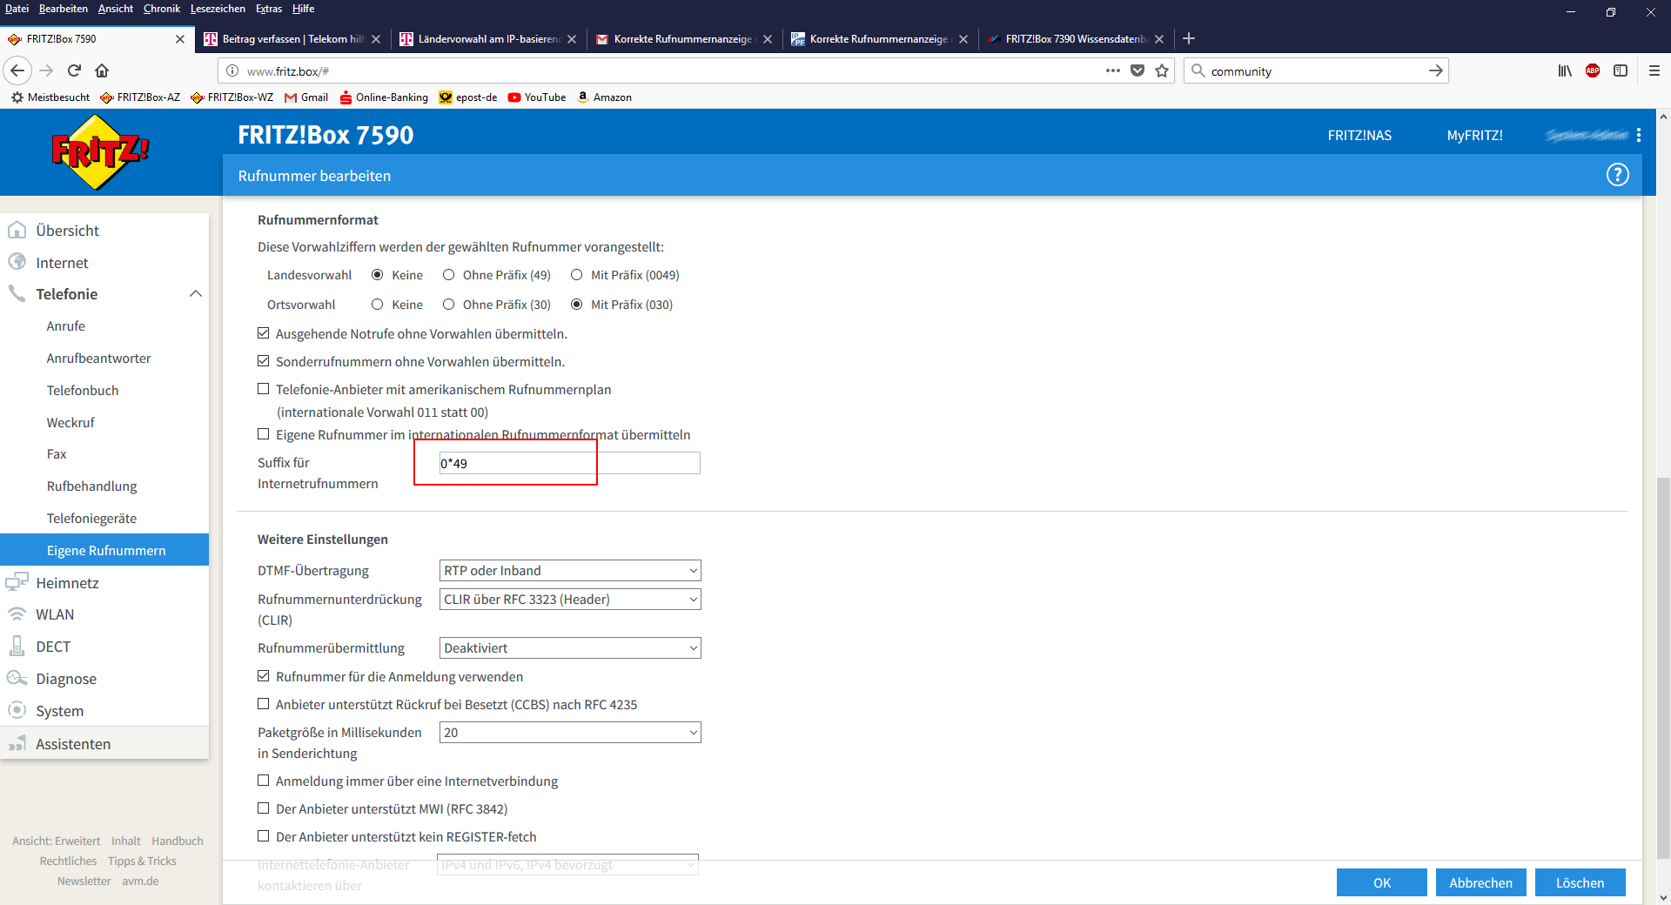
Task: Reload the current page
Action: [x=75, y=70]
